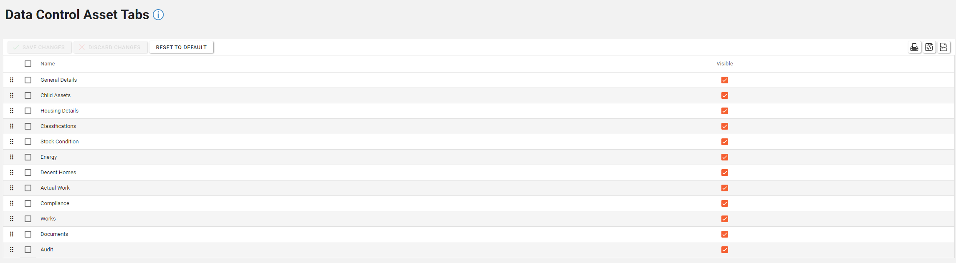Select the Decent Homes row checkbox

[28, 173]
